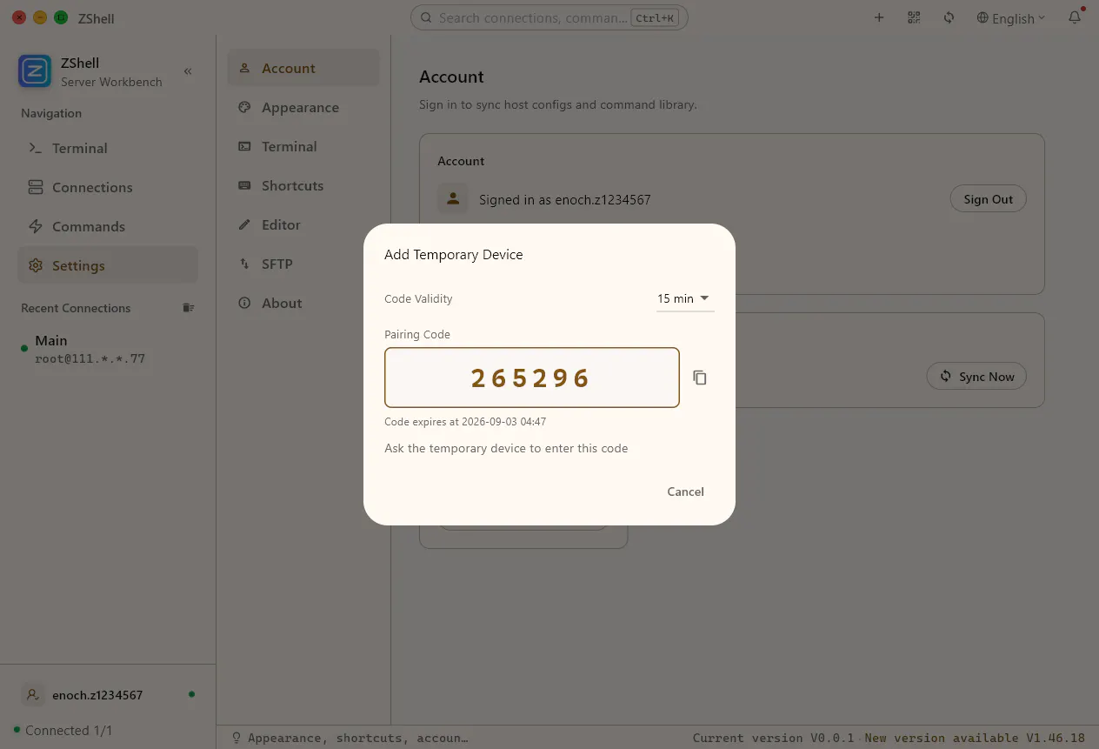
Task: Click the Code expires at 2026-09-03 04:47 text
Action: pyautogui.click(x=465, y=422)
